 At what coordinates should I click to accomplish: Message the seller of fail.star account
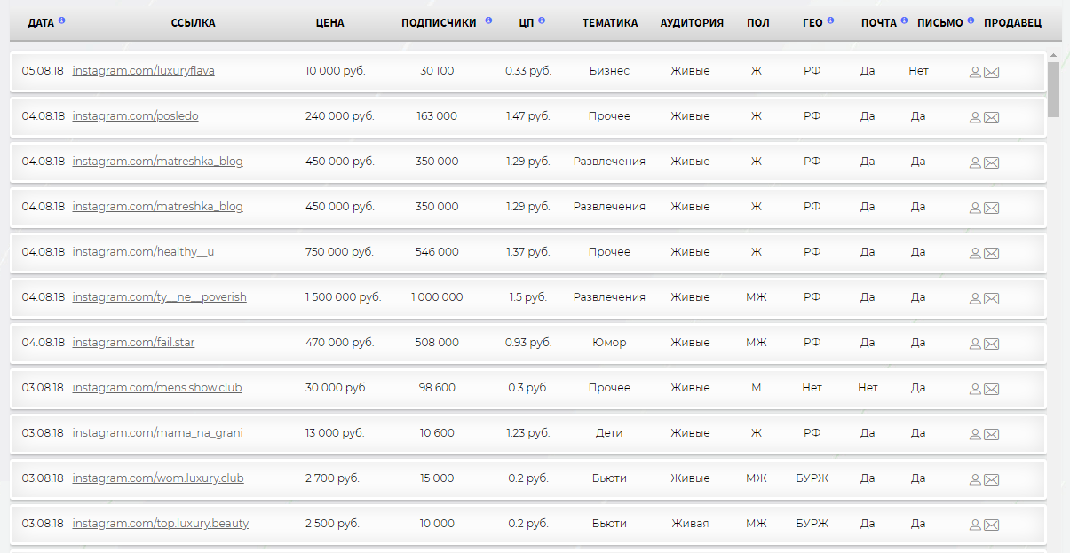992,344
